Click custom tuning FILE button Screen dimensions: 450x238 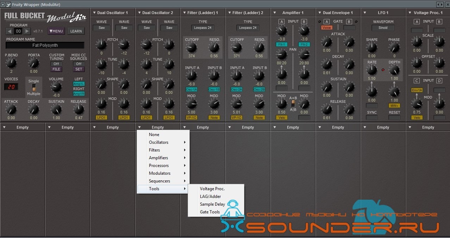pos(56,69)
